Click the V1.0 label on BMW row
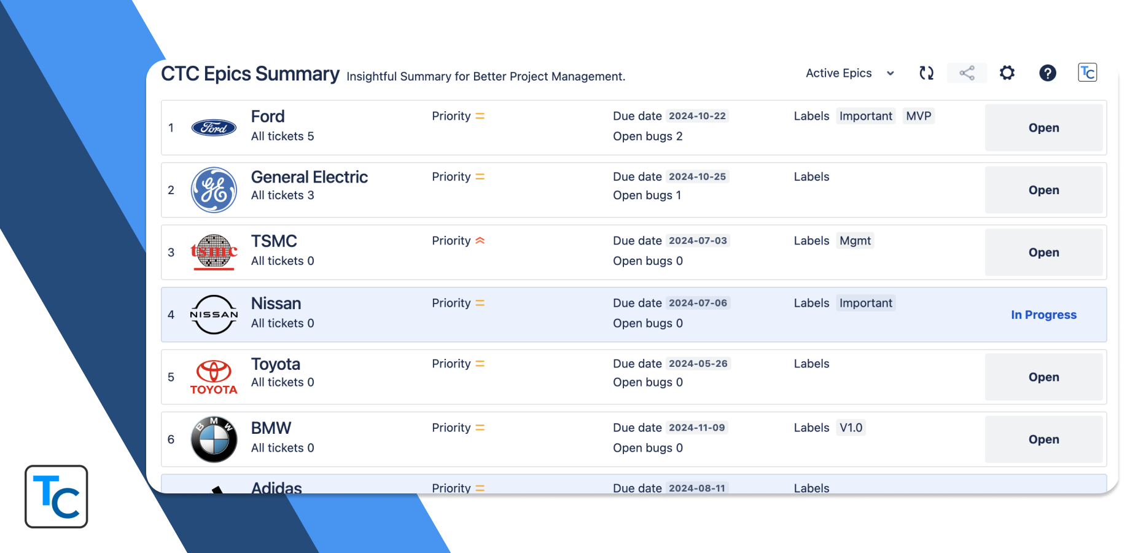Viewport: 1130px width, 553px height. (851, 428)
